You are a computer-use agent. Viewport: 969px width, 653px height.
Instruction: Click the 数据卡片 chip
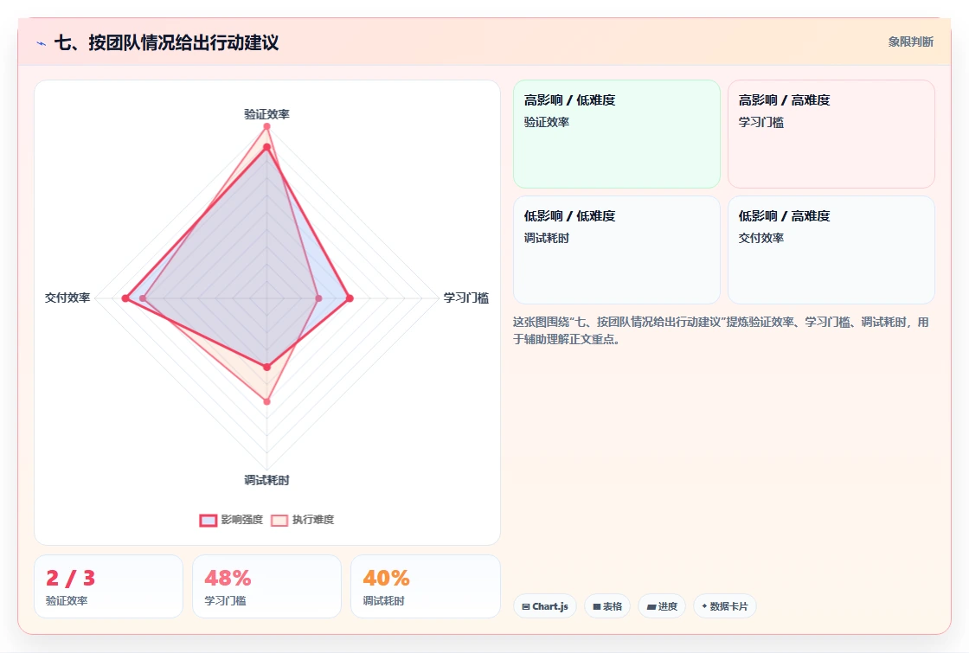click(x=725, y=606)
